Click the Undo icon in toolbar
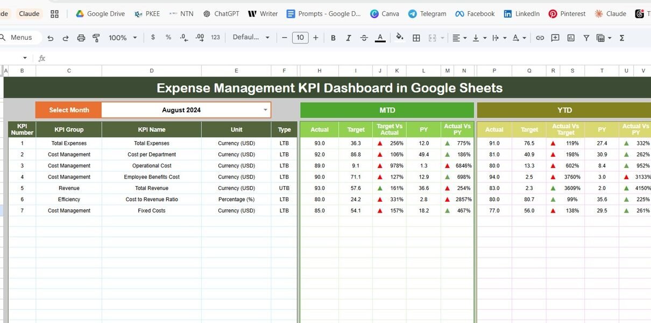Image resolution: width=651 pixels, height=323 pixels. point(51,38)
